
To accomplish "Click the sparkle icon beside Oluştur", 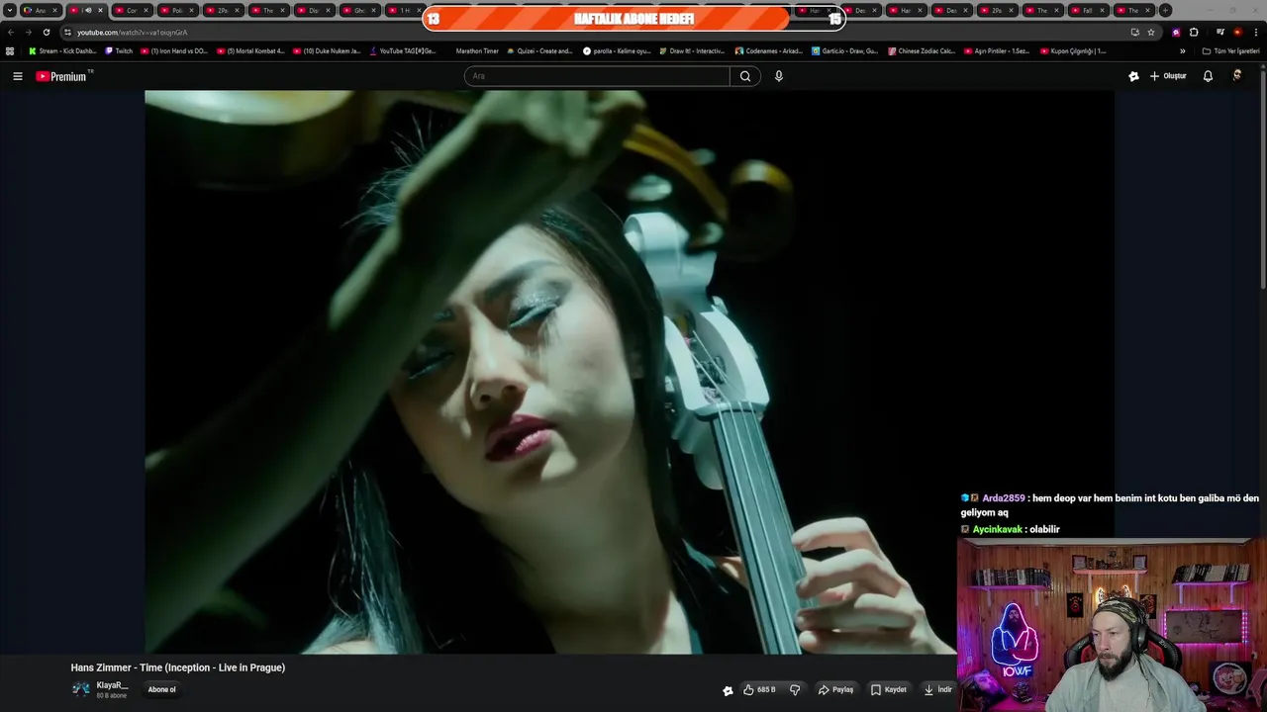I will click(1133, 76).
